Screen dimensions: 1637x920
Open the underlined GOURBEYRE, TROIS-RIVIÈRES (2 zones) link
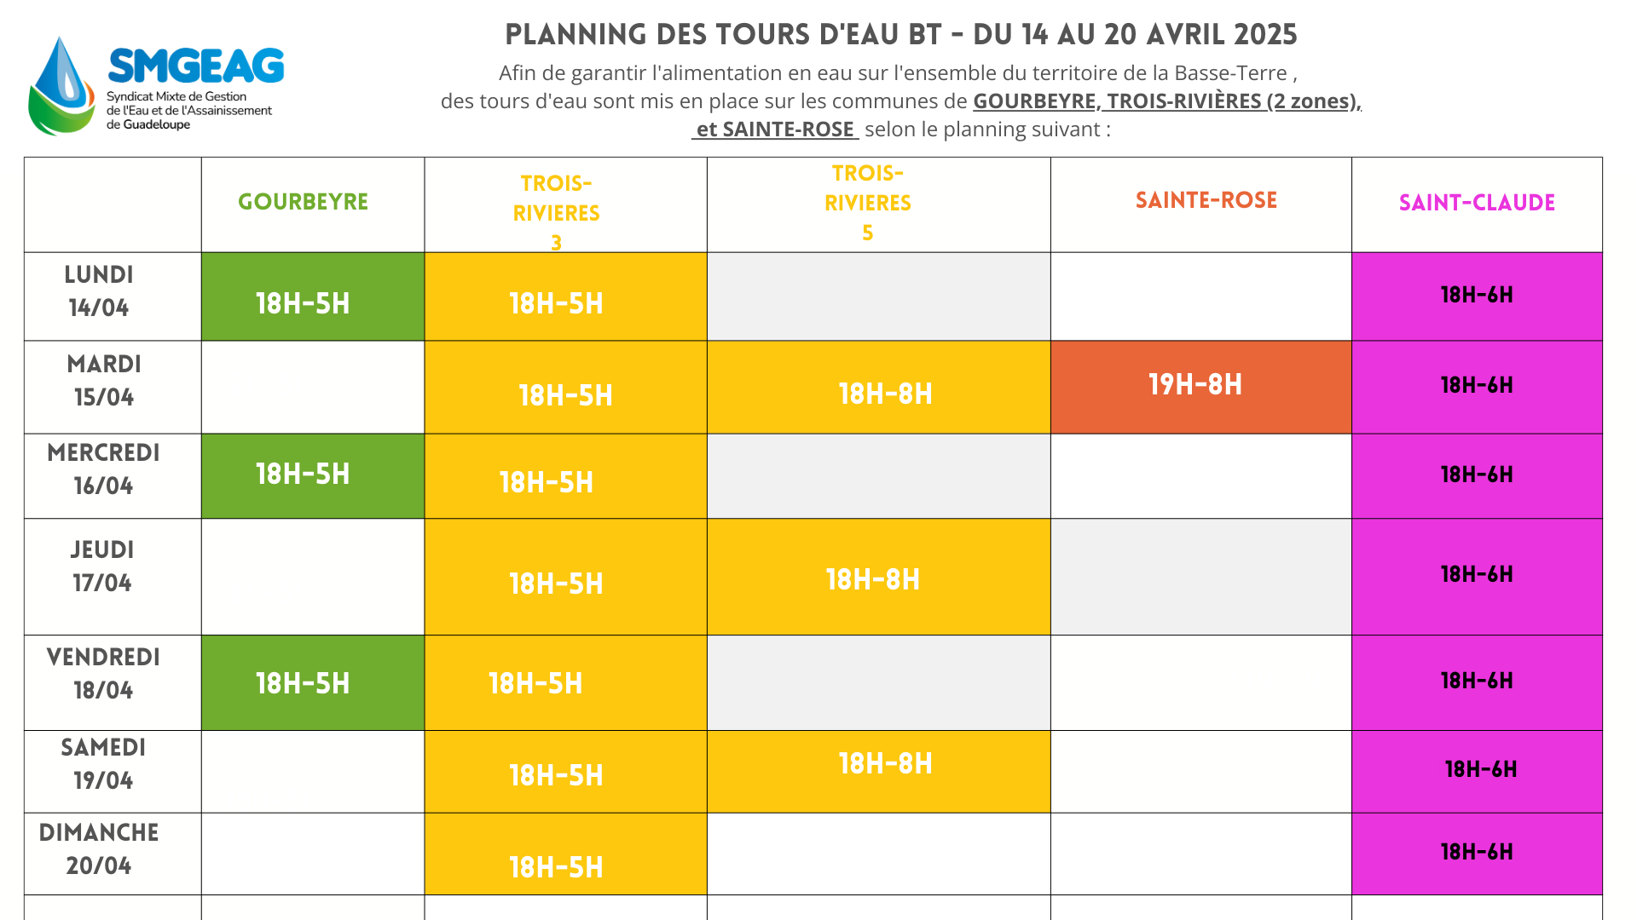pos(1166,101)
